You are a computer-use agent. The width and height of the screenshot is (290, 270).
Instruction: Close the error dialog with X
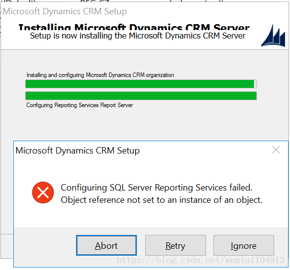(276, 150)
